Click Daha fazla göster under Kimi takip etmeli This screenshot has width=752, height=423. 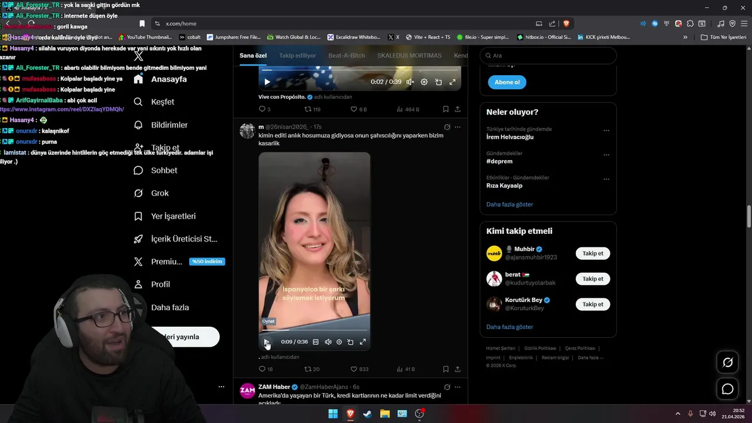pyautogui.click(x=510, y=327)
